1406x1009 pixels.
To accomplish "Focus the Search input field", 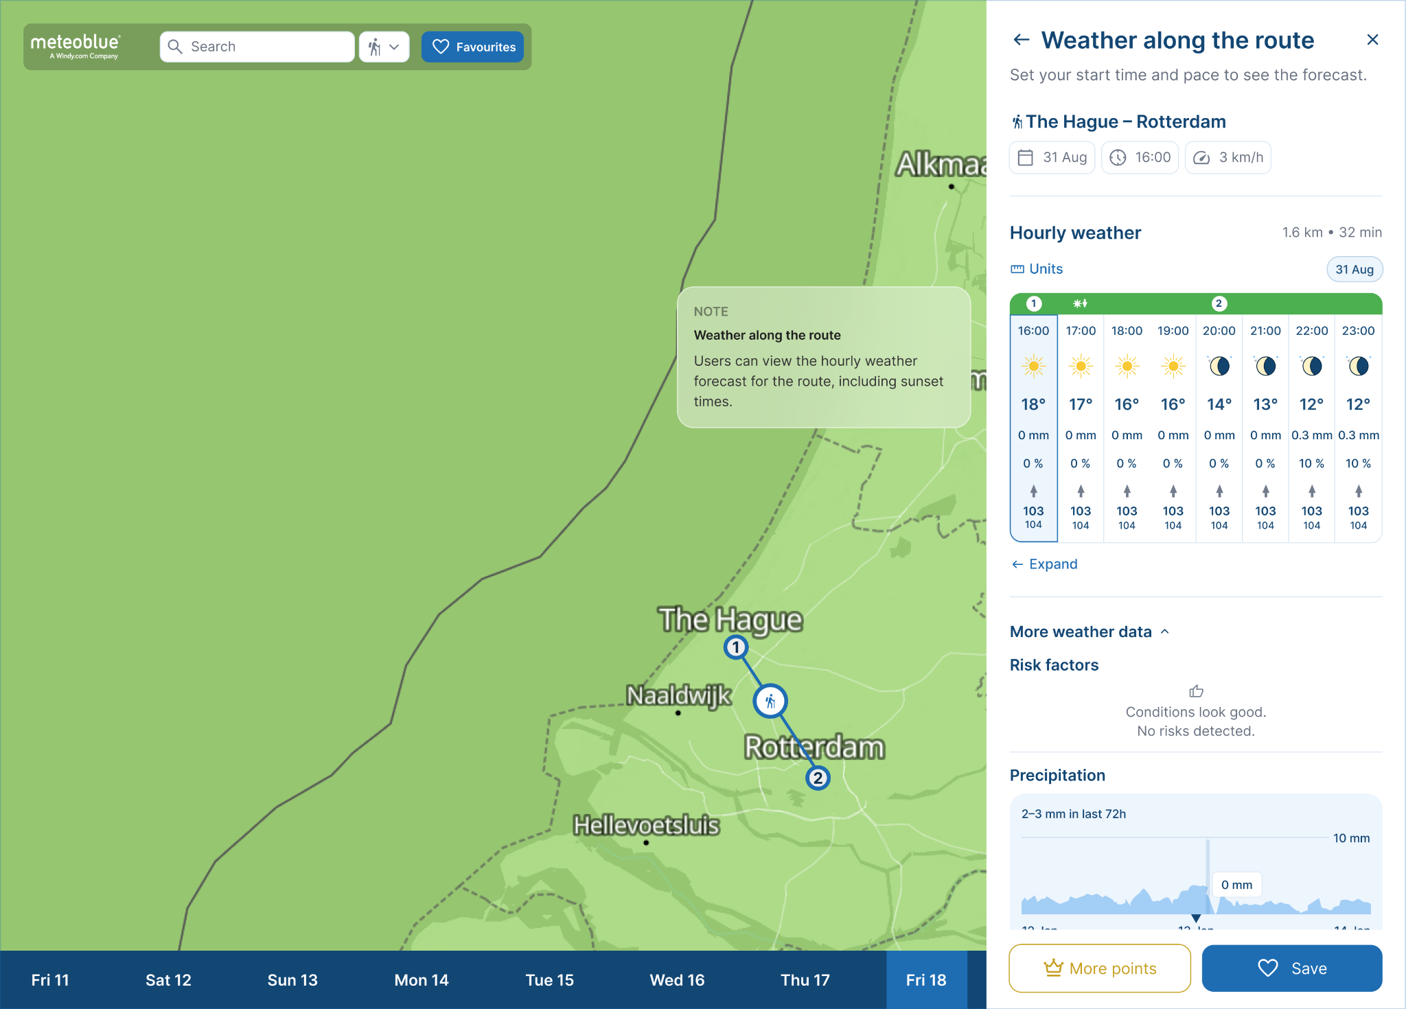I will coord(257,47).
